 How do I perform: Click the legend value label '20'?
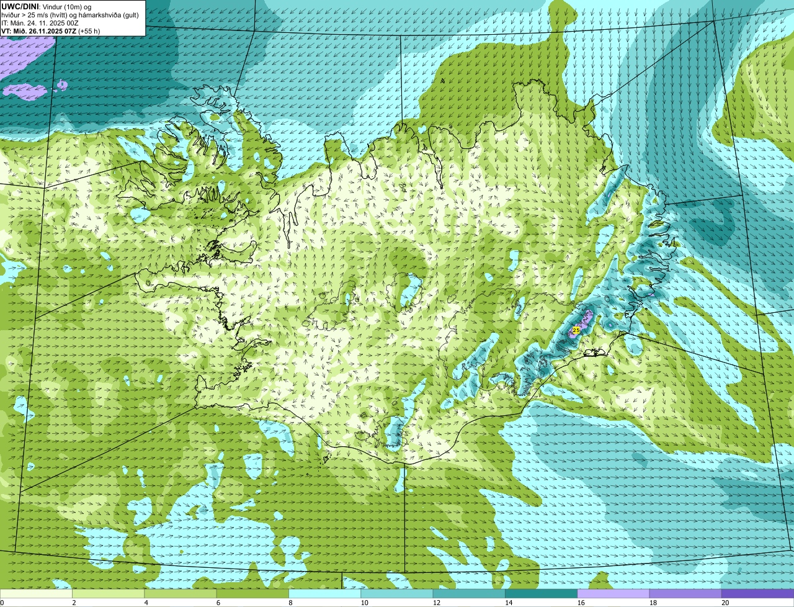click(x=725, y=603)
